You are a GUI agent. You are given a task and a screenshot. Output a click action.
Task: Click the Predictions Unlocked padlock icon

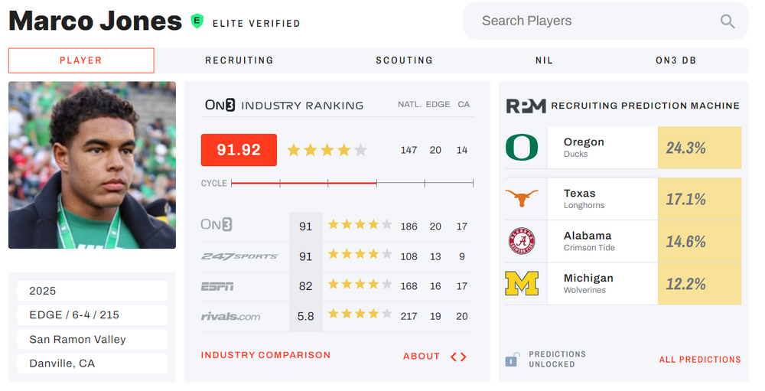click(512, 359)
